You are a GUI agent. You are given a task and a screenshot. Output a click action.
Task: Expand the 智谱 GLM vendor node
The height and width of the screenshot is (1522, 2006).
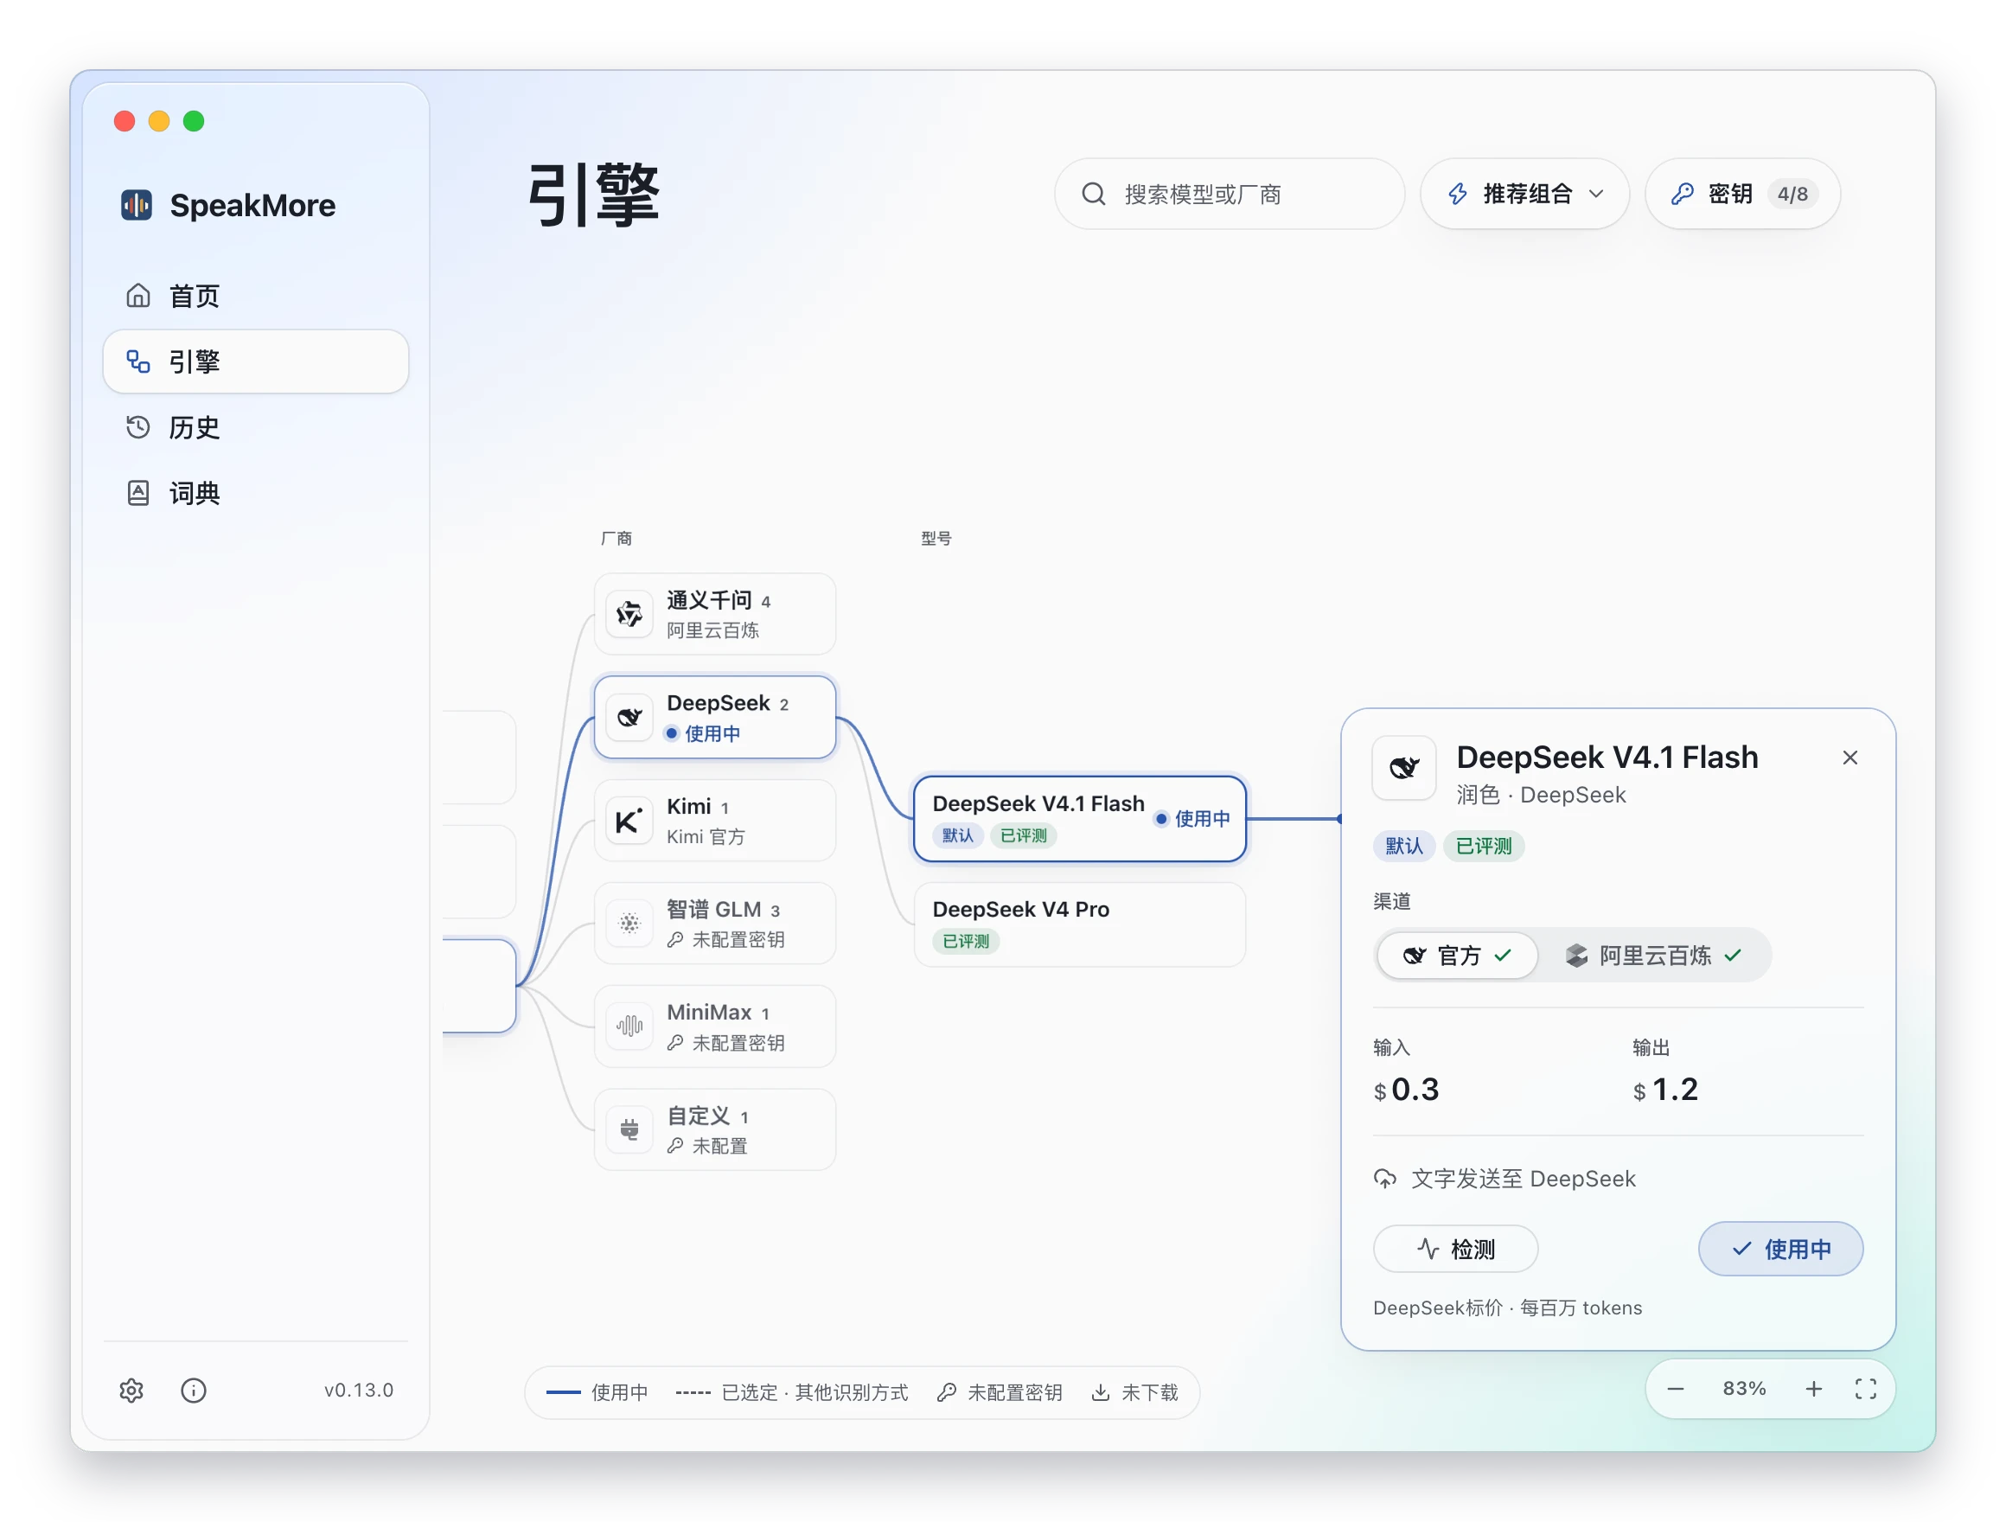pyautogui.click(x=714, y=924)
